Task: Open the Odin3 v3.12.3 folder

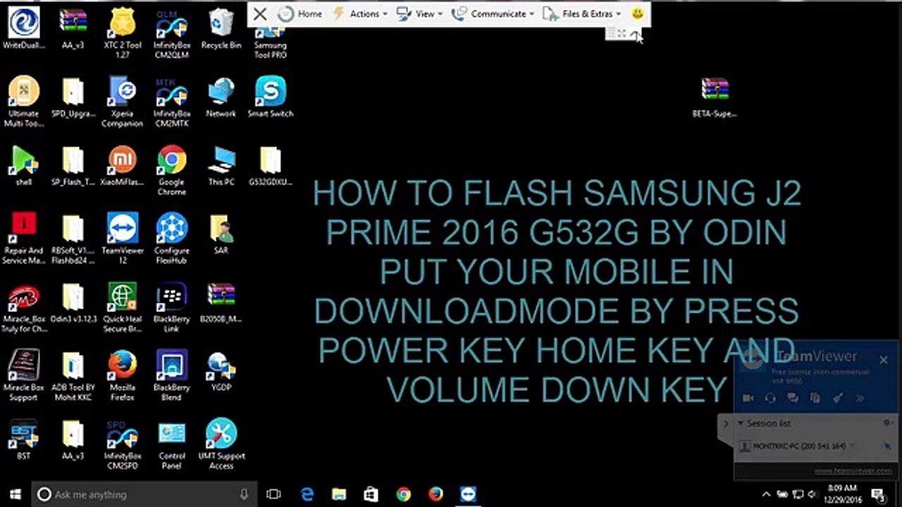Action: pos(73,303)
